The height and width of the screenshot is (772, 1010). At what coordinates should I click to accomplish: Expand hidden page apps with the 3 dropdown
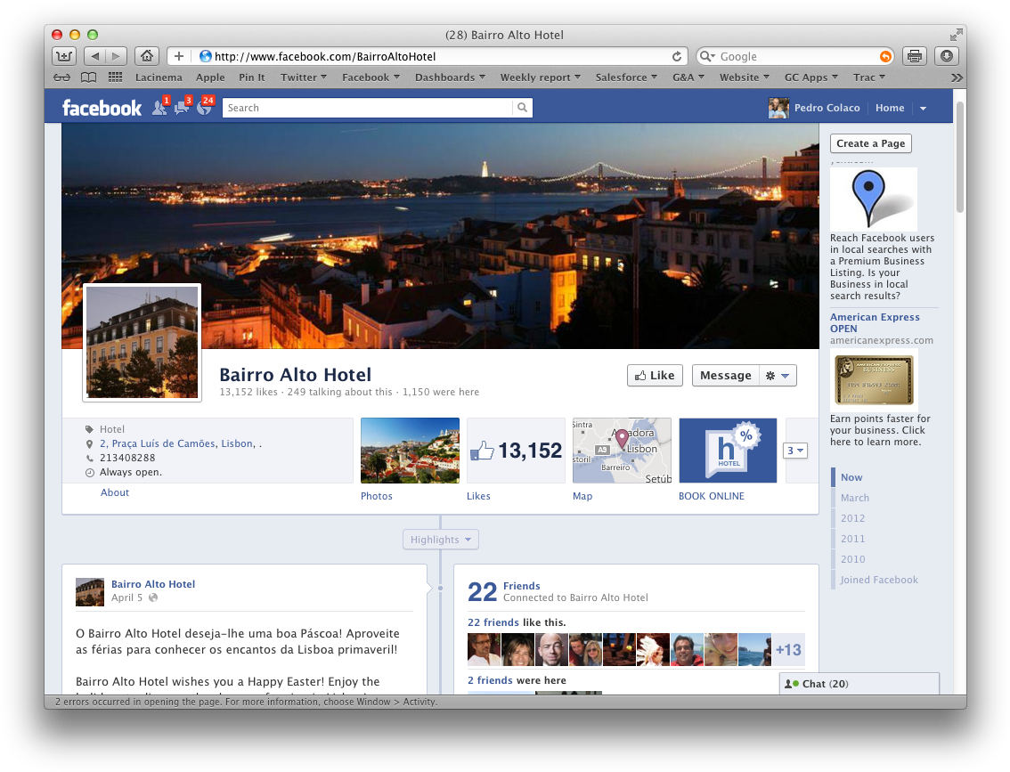794,450
